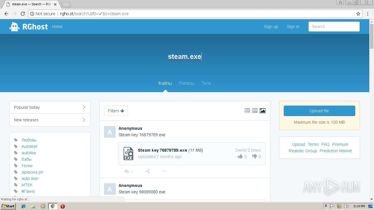This screenshot has width=374, height=210.
Task: Expand Popular today section
Action: pos(50,107)
